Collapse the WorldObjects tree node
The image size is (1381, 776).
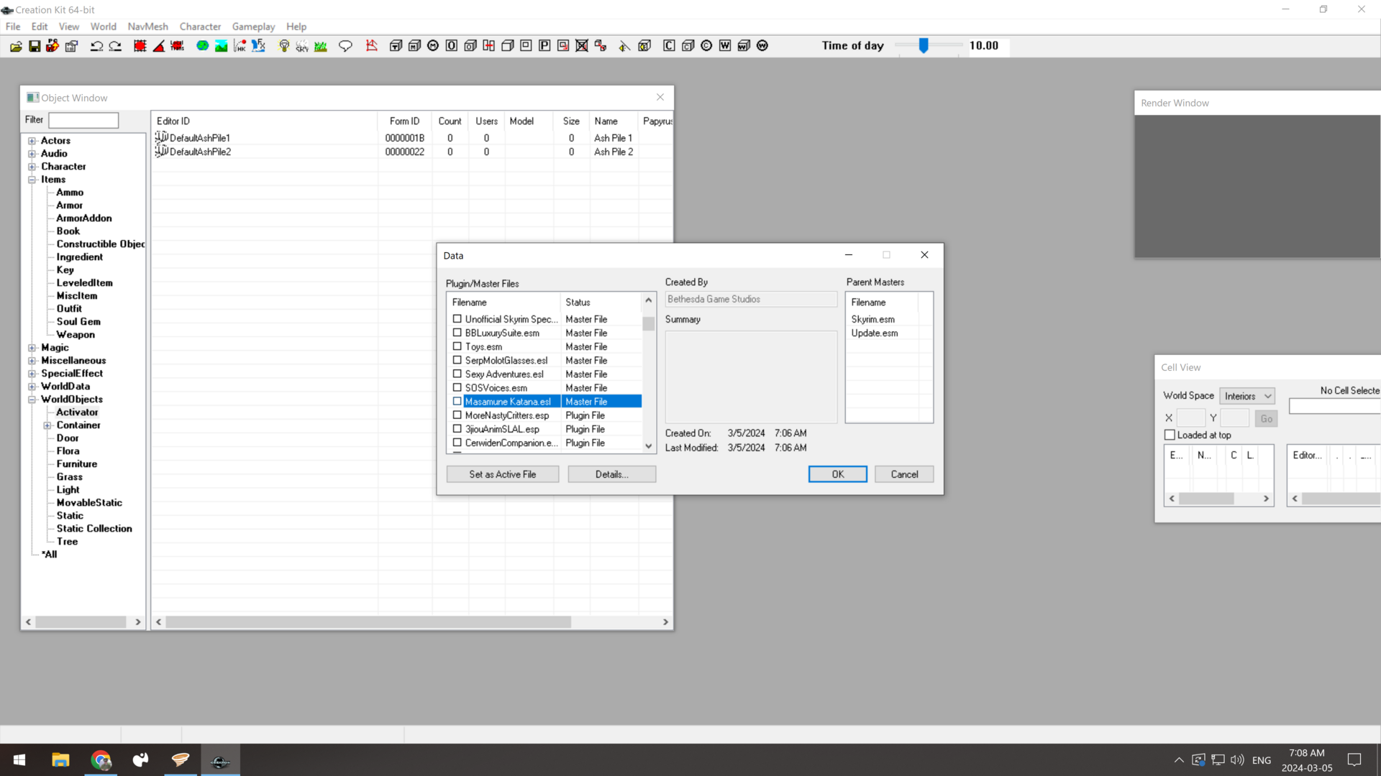point(32,399)
